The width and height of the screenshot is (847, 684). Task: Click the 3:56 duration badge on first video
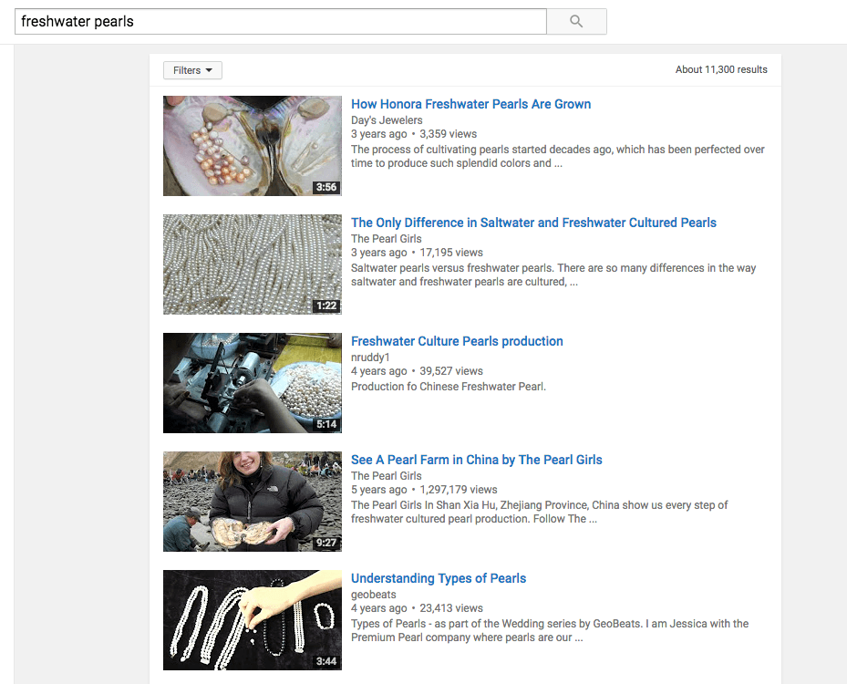(x=326, y=187)
